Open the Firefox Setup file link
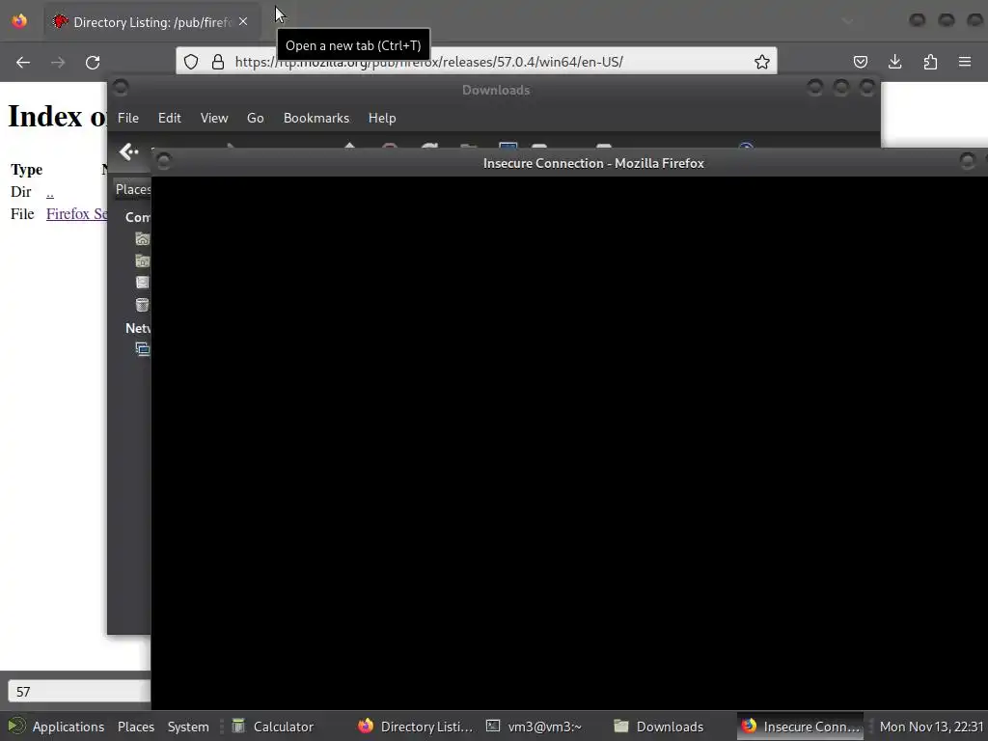 tap(76, 214)
